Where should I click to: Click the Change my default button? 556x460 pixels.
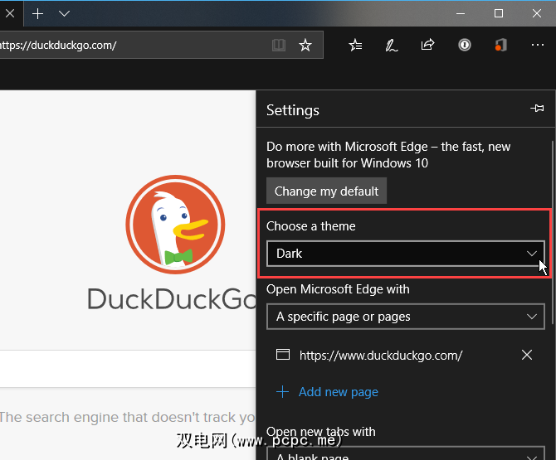coord(326,191)
